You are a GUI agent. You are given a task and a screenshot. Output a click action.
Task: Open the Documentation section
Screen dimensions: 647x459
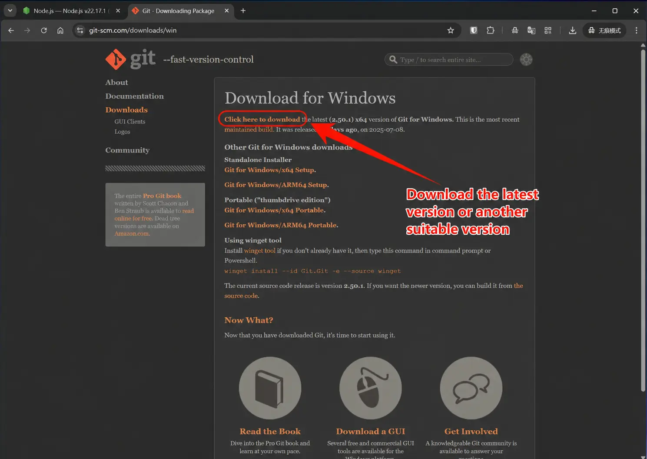pyautogui.click(x=134, y=96)
